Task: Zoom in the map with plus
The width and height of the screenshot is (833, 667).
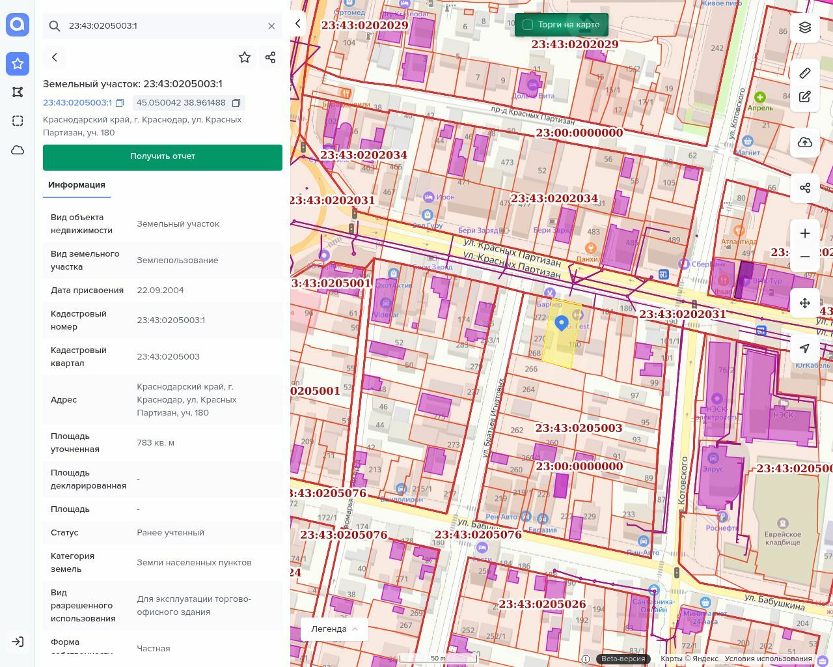Action: pyautogui.click(x=805, y=233)
